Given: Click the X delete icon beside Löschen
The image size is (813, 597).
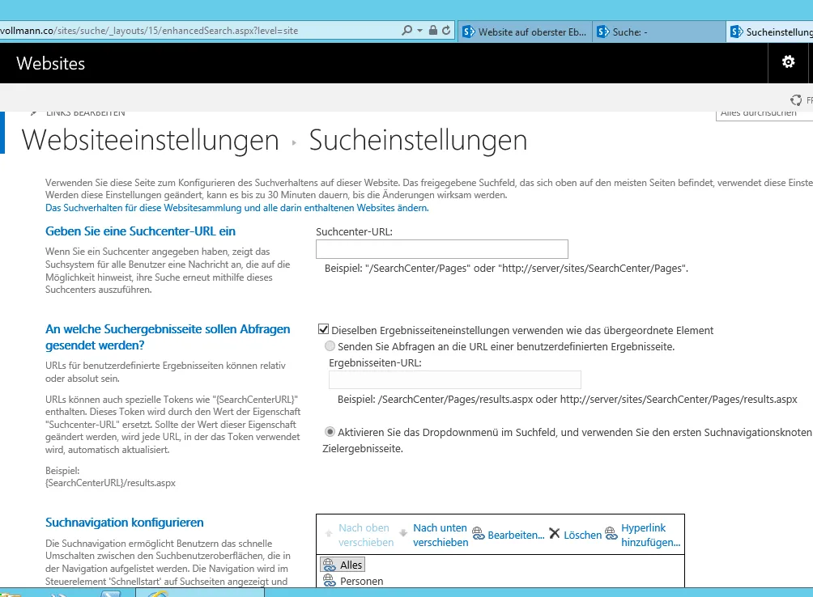Looking at the screenshot, I should click(x=554, y=533).
